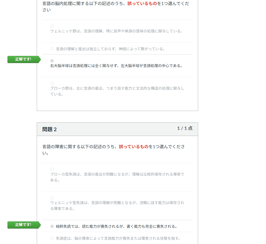This screenshot has width=266, height=244.
Task: Choose the radio button for ブローカ型失語
Action: coord(52,169)
